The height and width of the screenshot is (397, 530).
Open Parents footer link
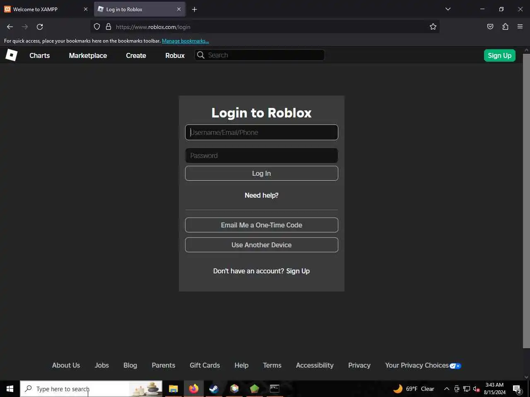click(164, 365)
